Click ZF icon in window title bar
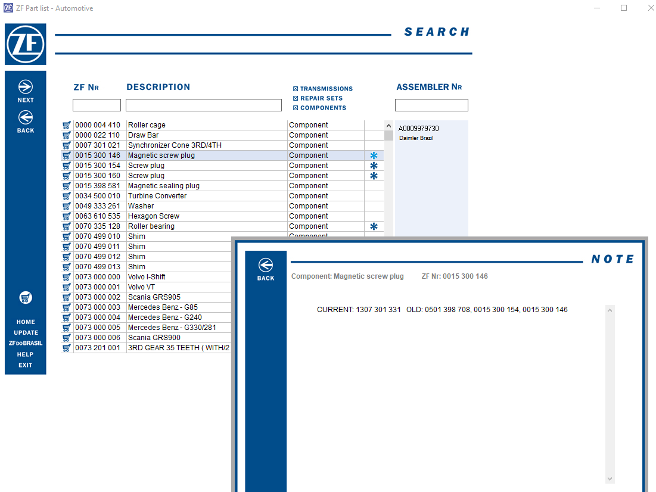The height and width of the screenshot is (492, 656). pos(8,8)
